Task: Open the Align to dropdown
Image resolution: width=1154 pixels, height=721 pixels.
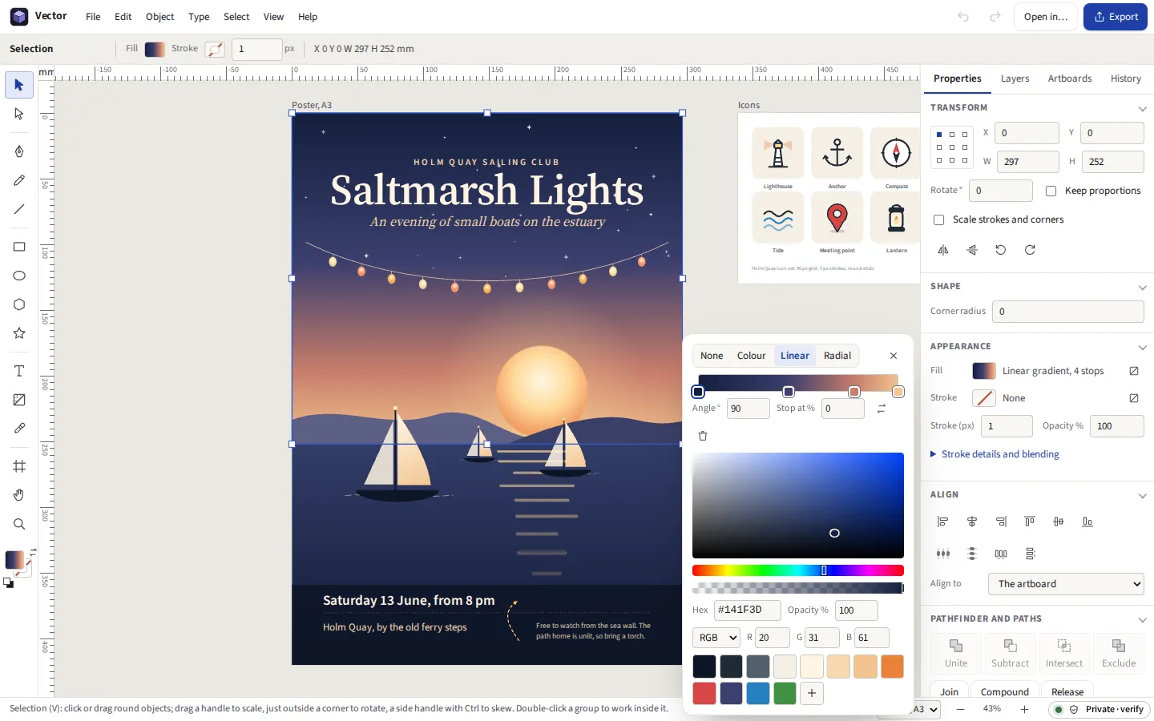Action: coord(1066,584)
